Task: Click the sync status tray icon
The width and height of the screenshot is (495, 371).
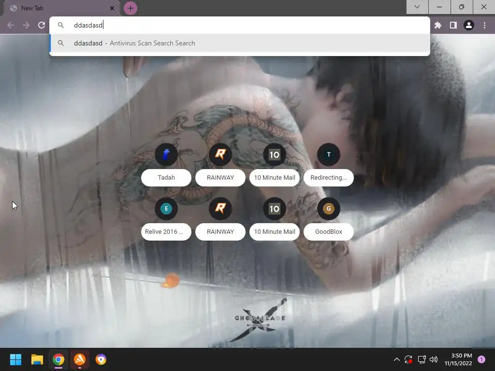Action: click(408, 359)
